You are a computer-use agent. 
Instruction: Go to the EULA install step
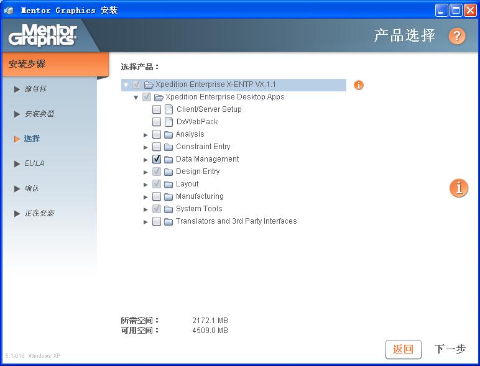tap(34, 163)
